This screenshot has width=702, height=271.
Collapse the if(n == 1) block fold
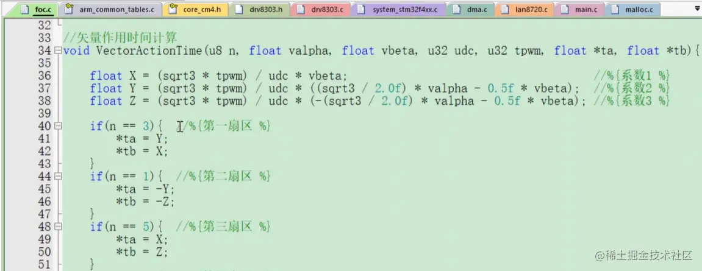[x=58, y=177]
